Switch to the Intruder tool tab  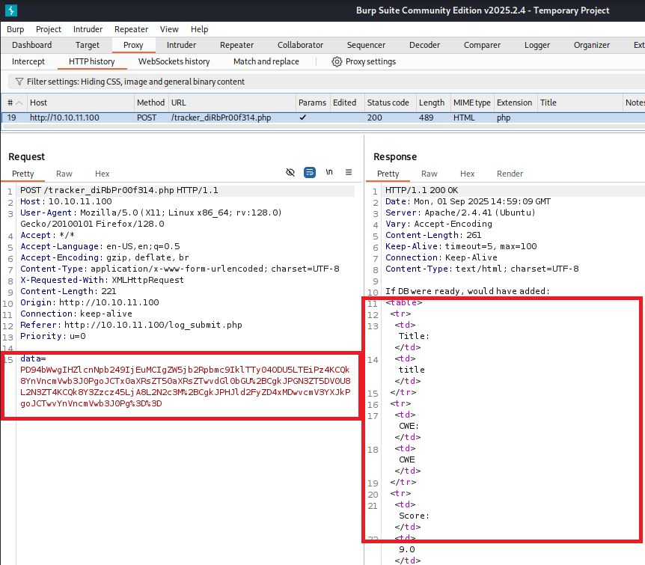[182, 45]
